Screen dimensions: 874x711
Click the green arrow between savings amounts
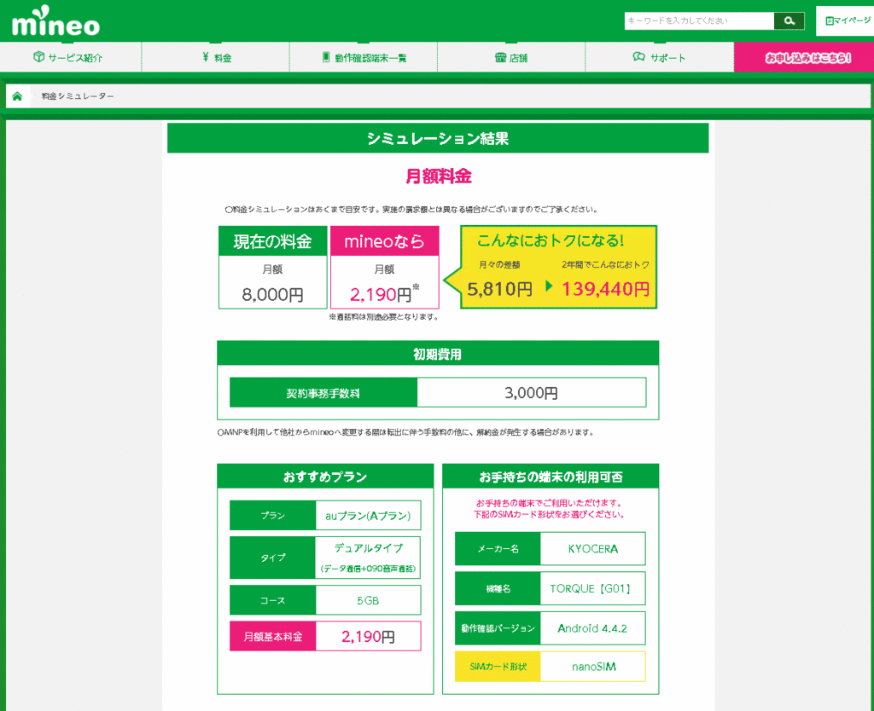[549, 286]
